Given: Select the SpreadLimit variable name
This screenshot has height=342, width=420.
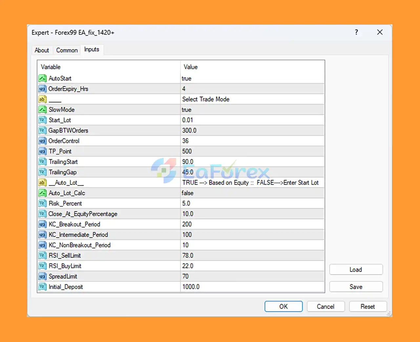Looking at the screenshot, I should click(63, 276).
